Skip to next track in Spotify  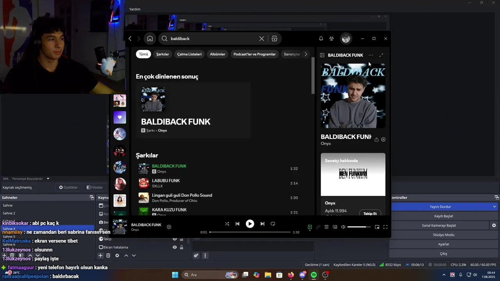262,224
